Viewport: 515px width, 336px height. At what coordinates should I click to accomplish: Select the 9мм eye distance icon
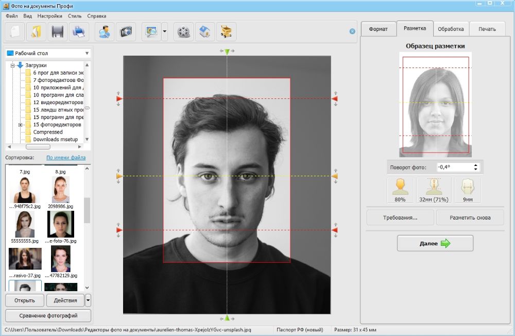[467, 190]
